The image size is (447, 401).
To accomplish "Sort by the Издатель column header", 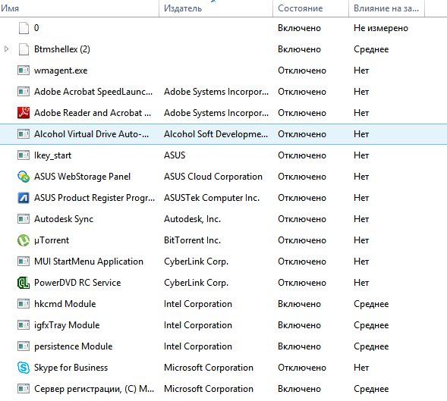I will pos(216,8).
